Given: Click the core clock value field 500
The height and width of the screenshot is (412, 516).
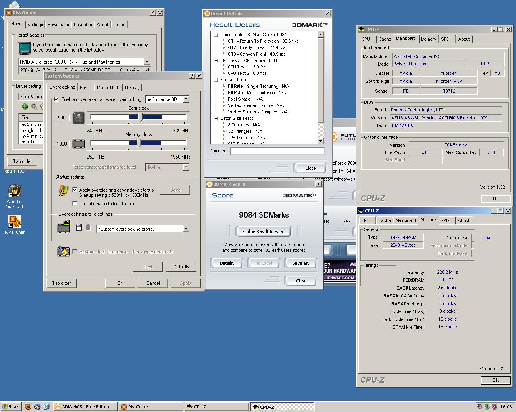Looking at the screenshot, I should pos(62,118).
